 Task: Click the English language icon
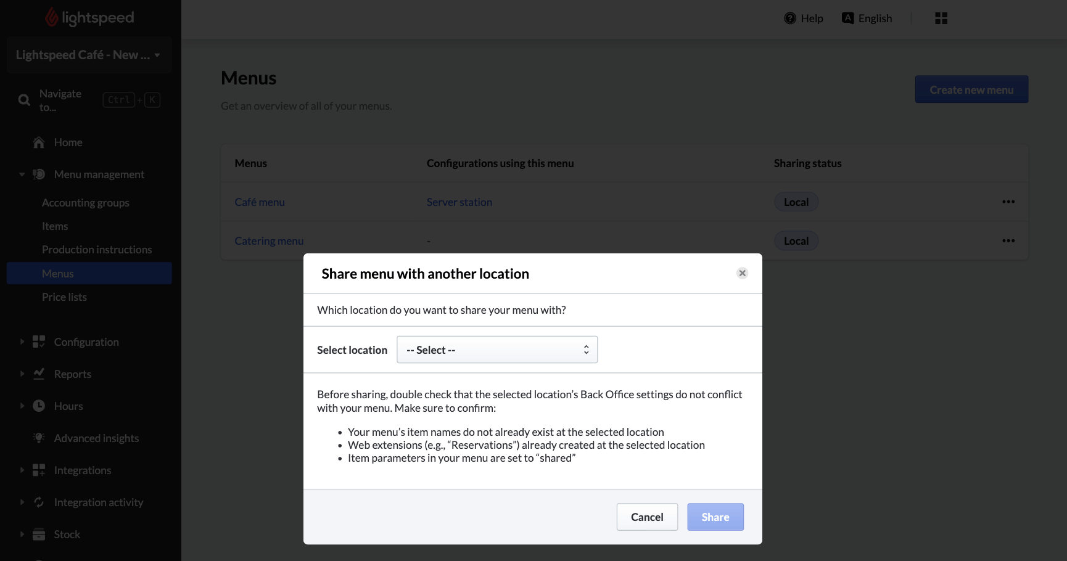coord(848,18)
